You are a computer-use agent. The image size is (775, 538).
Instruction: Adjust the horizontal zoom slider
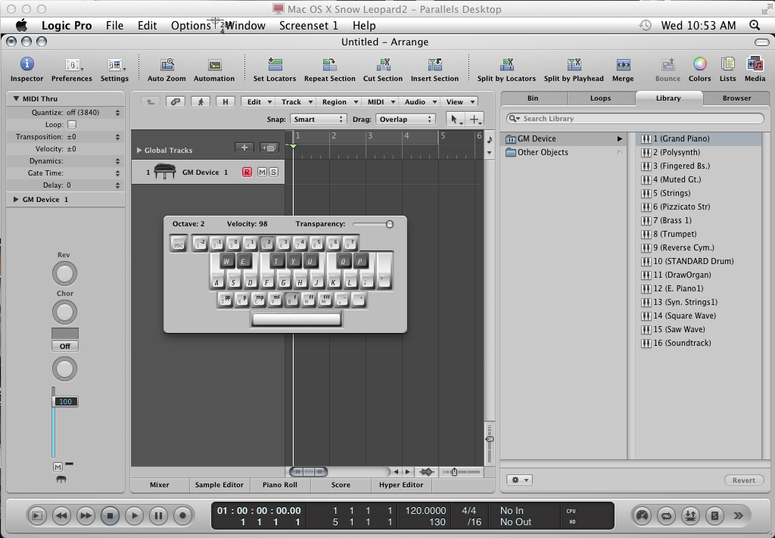pos(455,472)
